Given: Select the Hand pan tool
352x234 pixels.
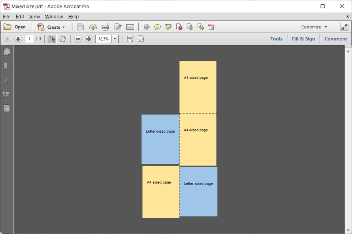Looking at the screenshot, I should tap(62, 39).
